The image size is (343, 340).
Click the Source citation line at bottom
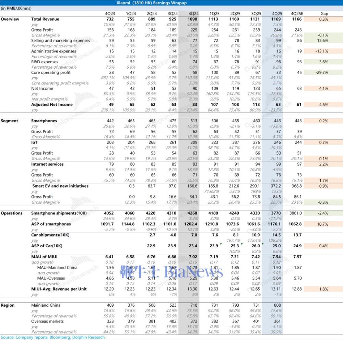[x=52, y=338]
